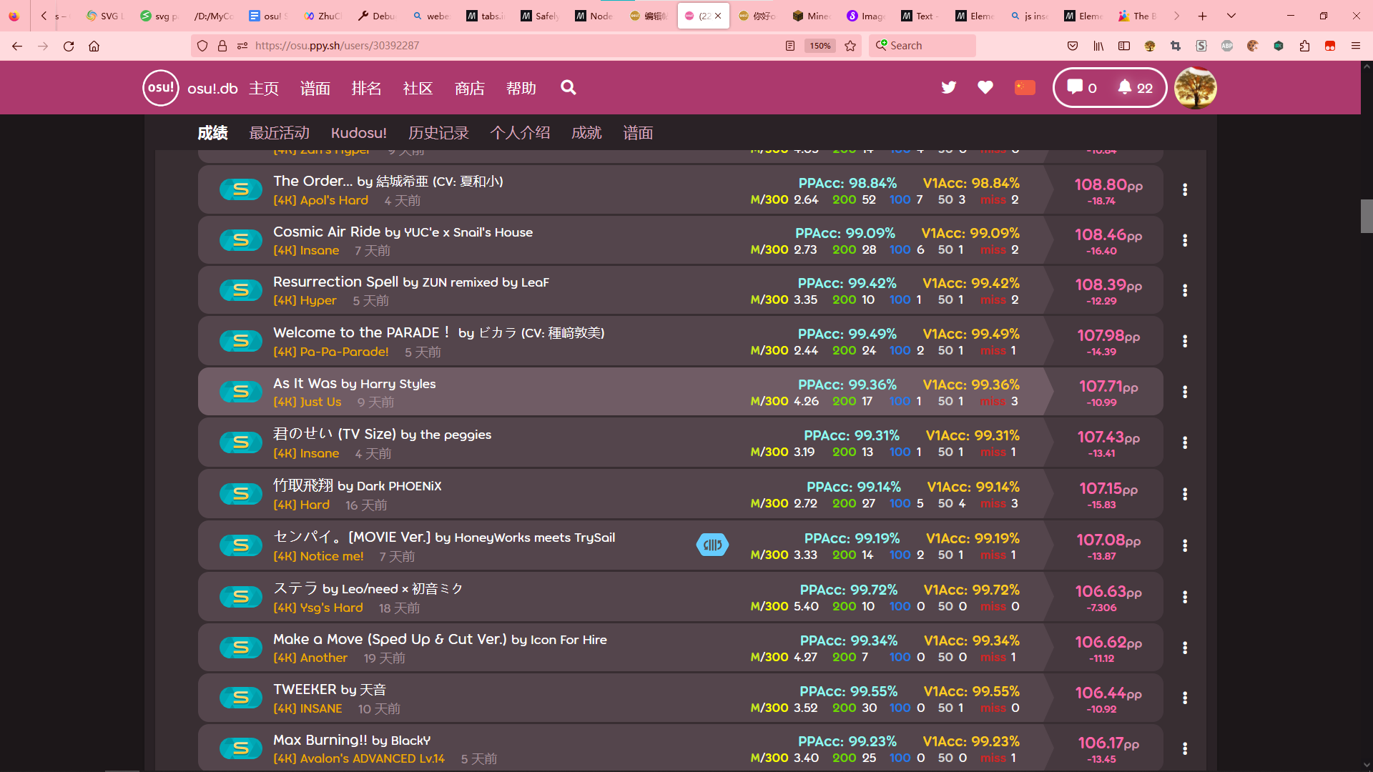Open Firefox library icon
Image resolution: width=1373 pixels, height=772 pixels.
pos(1098,46)
